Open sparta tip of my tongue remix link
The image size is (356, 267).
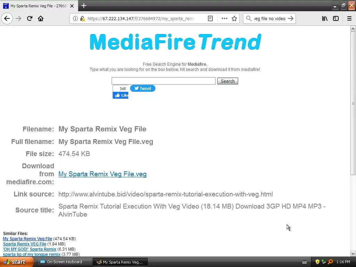pos(32,254)
